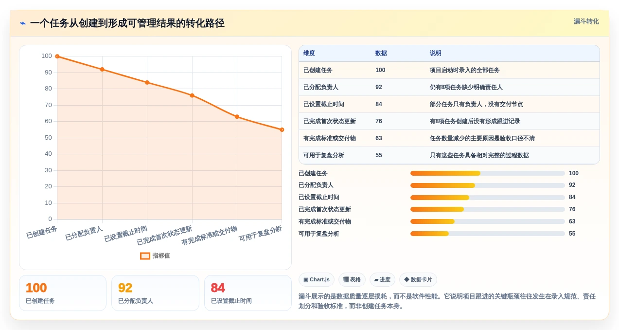Open the 92 已分配负责人 stat card
The width and height of the screenshot is (619, 330).
point(155,293)
